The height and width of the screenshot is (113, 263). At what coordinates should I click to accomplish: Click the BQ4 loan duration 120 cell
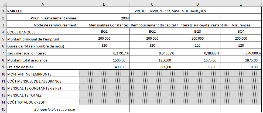pyautogui.click(x=241, y=46)
